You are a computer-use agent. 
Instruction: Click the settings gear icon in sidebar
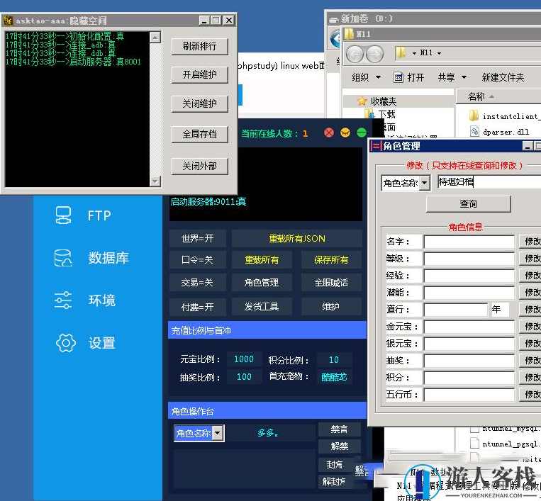click(66, 343)
